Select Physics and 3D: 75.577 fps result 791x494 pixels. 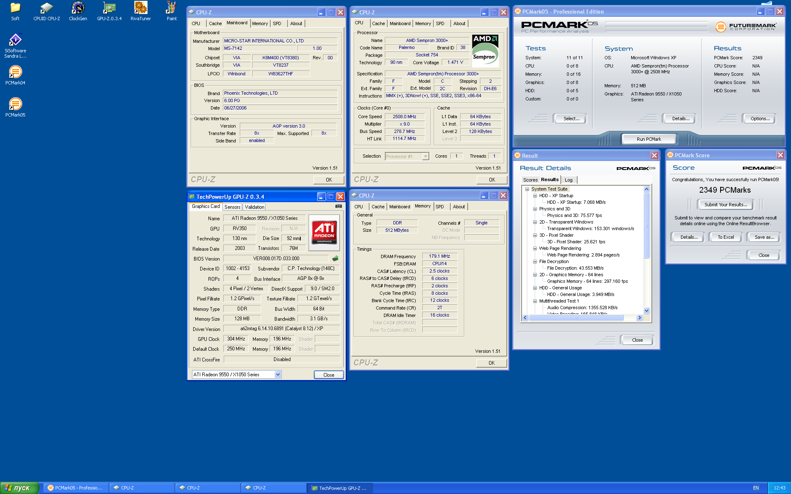[574, 215]
